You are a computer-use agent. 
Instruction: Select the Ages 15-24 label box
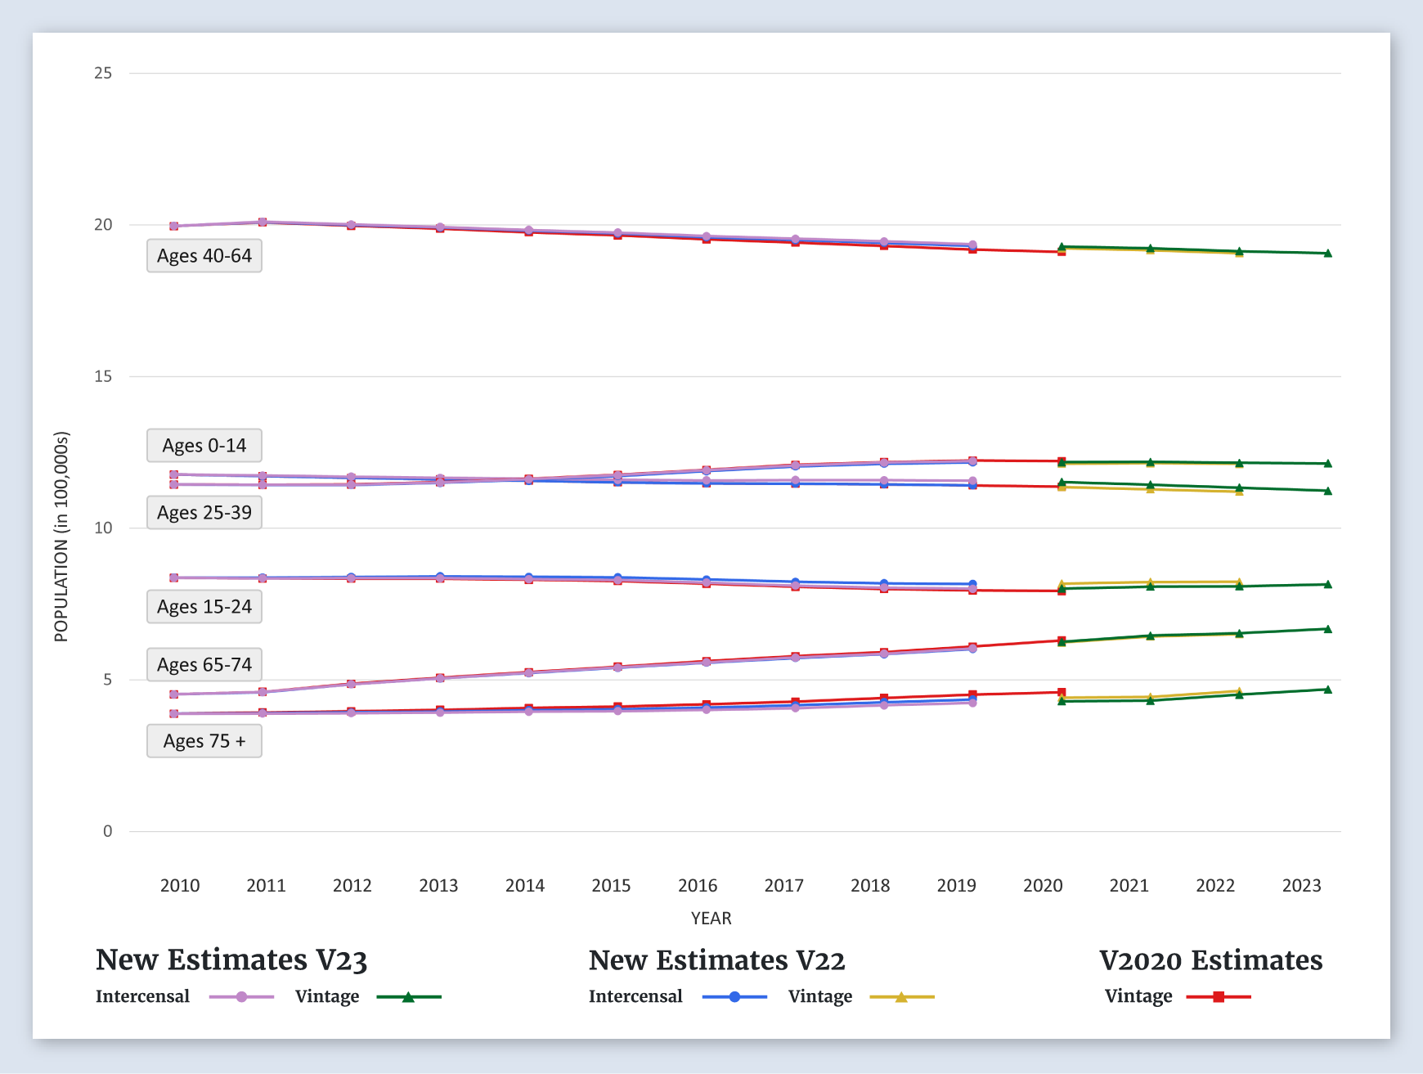[204, 607]
